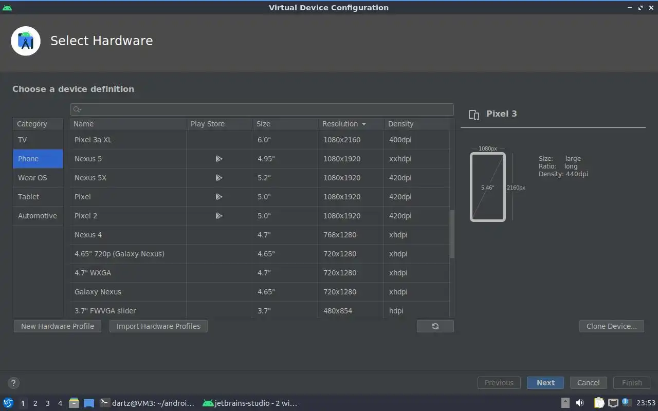Open the file manager taskbar icon
This screenshot has height=411, width=658.
(74, 403)
